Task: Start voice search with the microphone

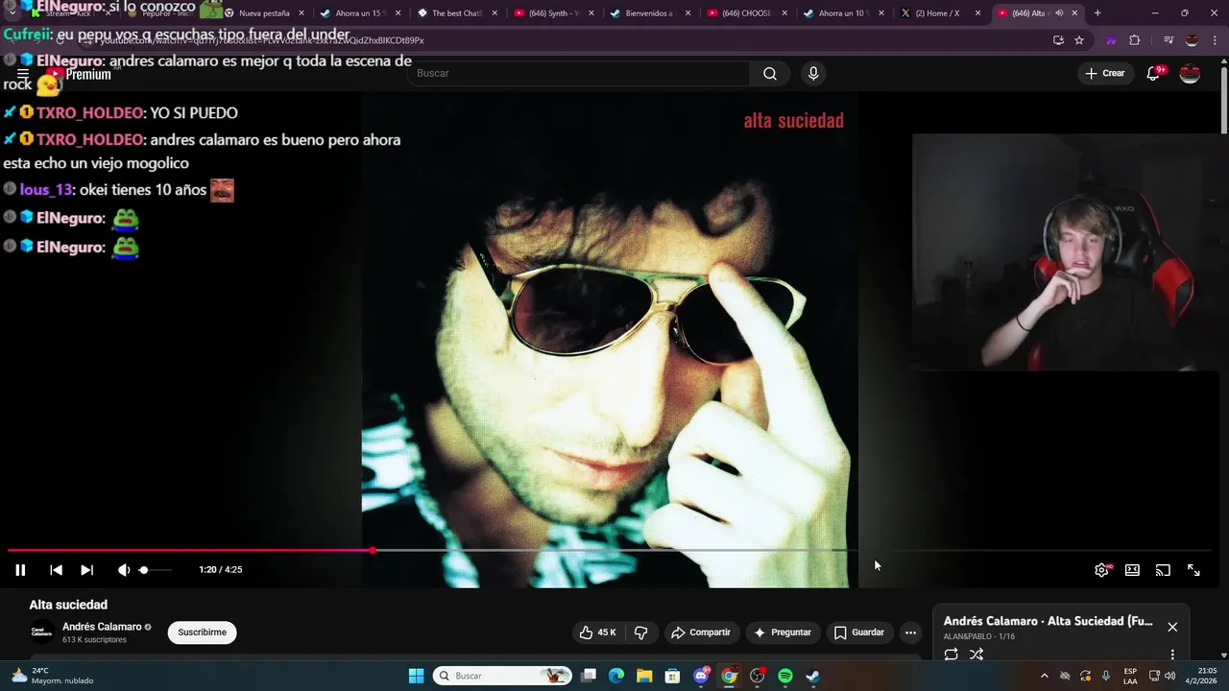Action: click(813, 74)
